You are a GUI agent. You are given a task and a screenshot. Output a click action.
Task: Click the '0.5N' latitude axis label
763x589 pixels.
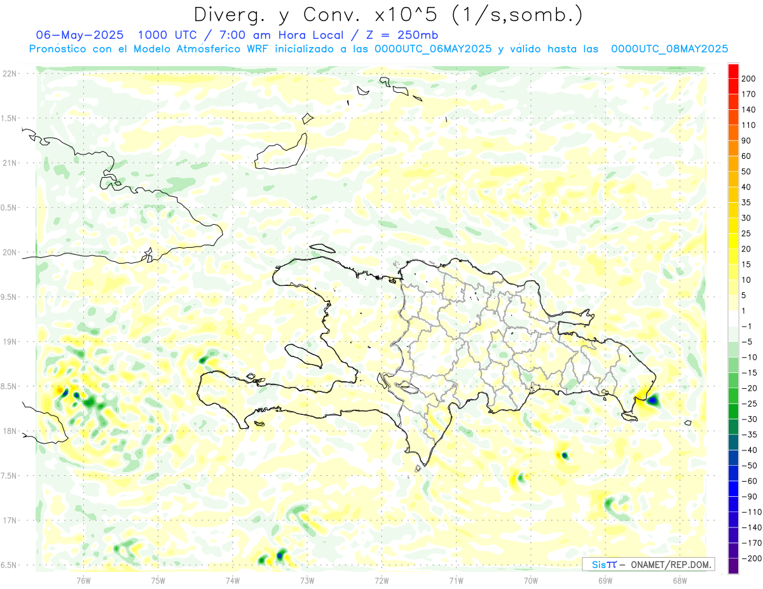pyautogui.click(x=10, y=208)
